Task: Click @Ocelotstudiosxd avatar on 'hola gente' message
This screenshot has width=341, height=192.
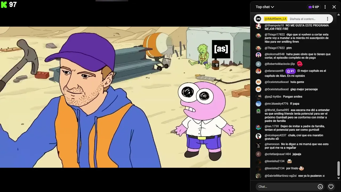Action: 258,82
